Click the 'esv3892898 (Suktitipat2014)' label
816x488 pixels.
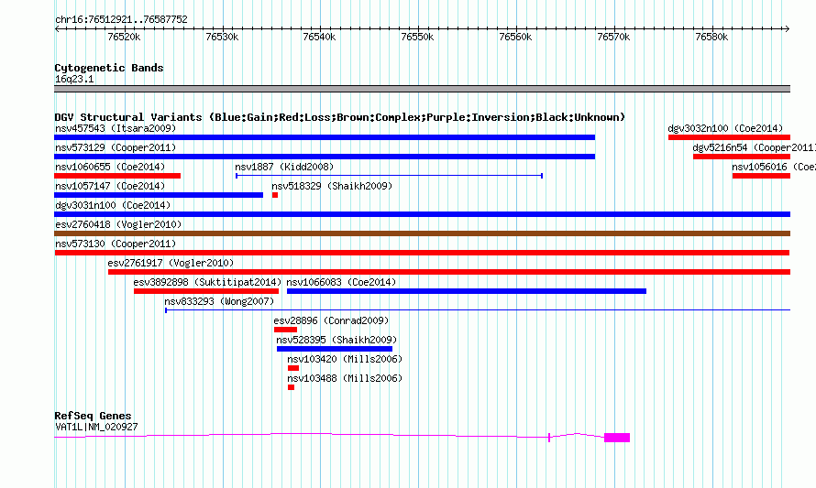(207, 282)
